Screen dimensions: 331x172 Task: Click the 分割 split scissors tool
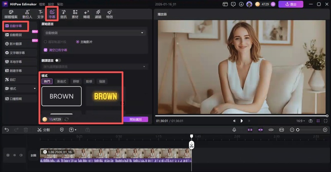[43, 130]
